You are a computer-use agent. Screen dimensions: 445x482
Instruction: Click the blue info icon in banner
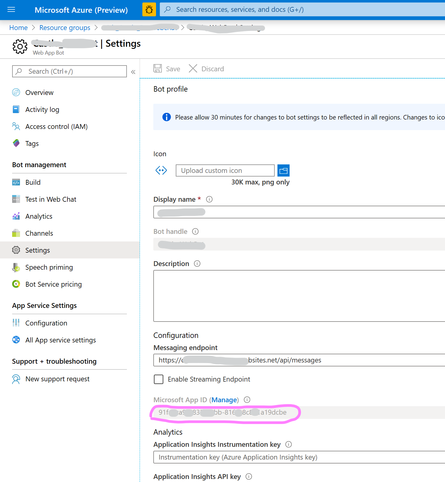[167, 117]
